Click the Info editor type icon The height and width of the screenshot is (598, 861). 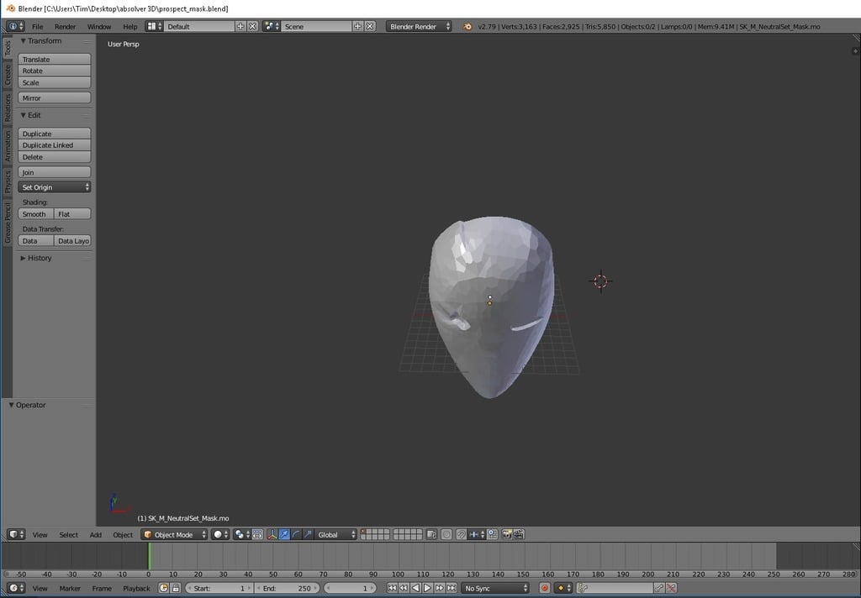tap(15, 26)
